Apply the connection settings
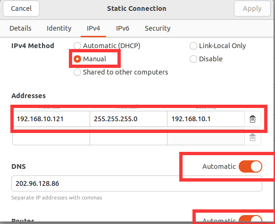 (252, 8)
